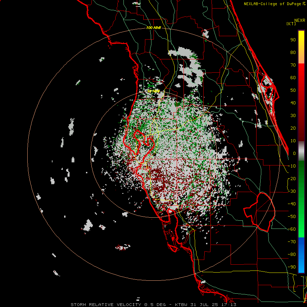The image size is (307, 307).
Task: Select the -60 value on the velocity scale
Action: click(292, 229)
